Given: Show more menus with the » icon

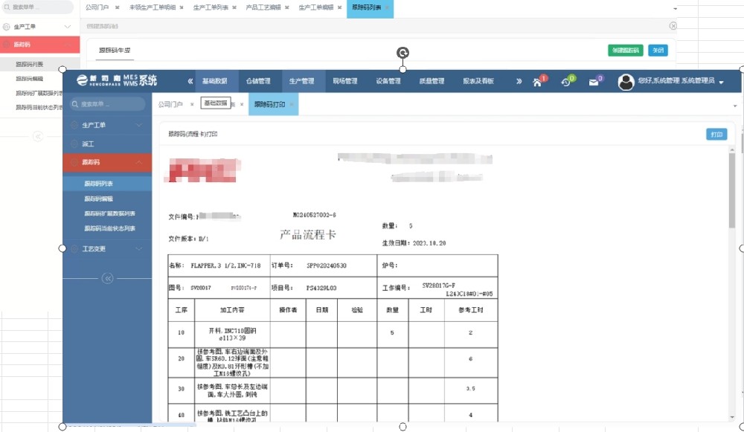Looking at the screenshot, I should pyautogui.click(x=519, y=81).
